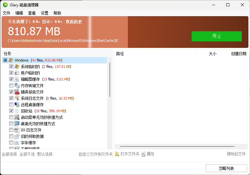Viewport: 250px width, 175px height.
Task: Uncheck the 回收站 checkbox
Action: (x=11, y=111)
